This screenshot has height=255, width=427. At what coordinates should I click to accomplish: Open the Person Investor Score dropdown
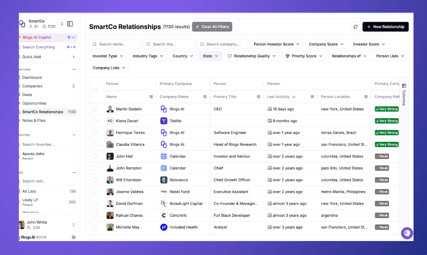[x=276, y=44]
